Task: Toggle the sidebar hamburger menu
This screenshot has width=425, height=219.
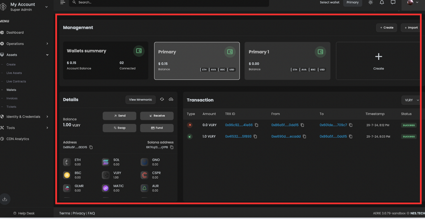Action: tap(63, 2)
